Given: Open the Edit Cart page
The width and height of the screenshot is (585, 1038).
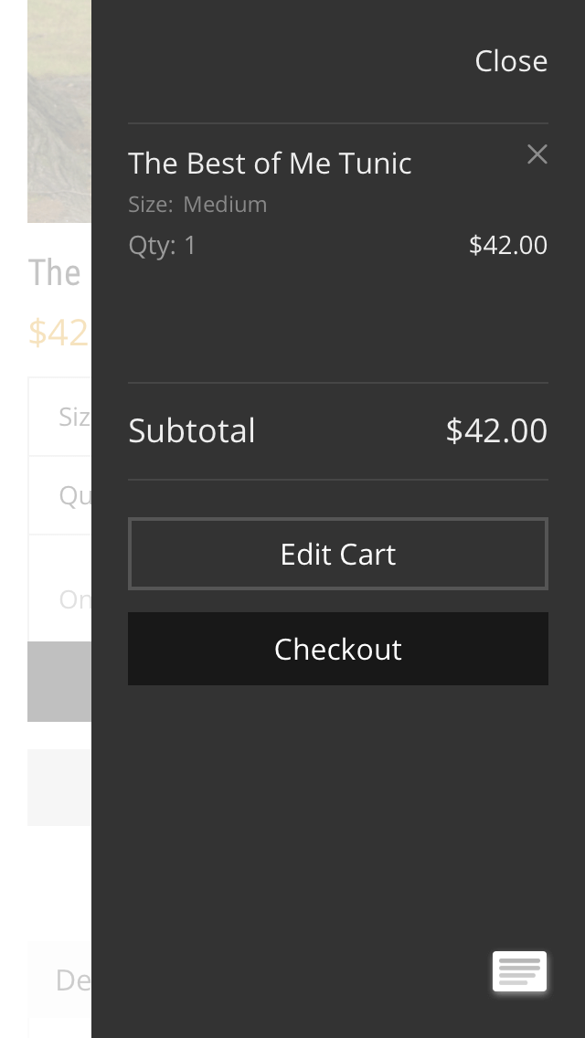Looking at the screenshot, I should (338, 554).
